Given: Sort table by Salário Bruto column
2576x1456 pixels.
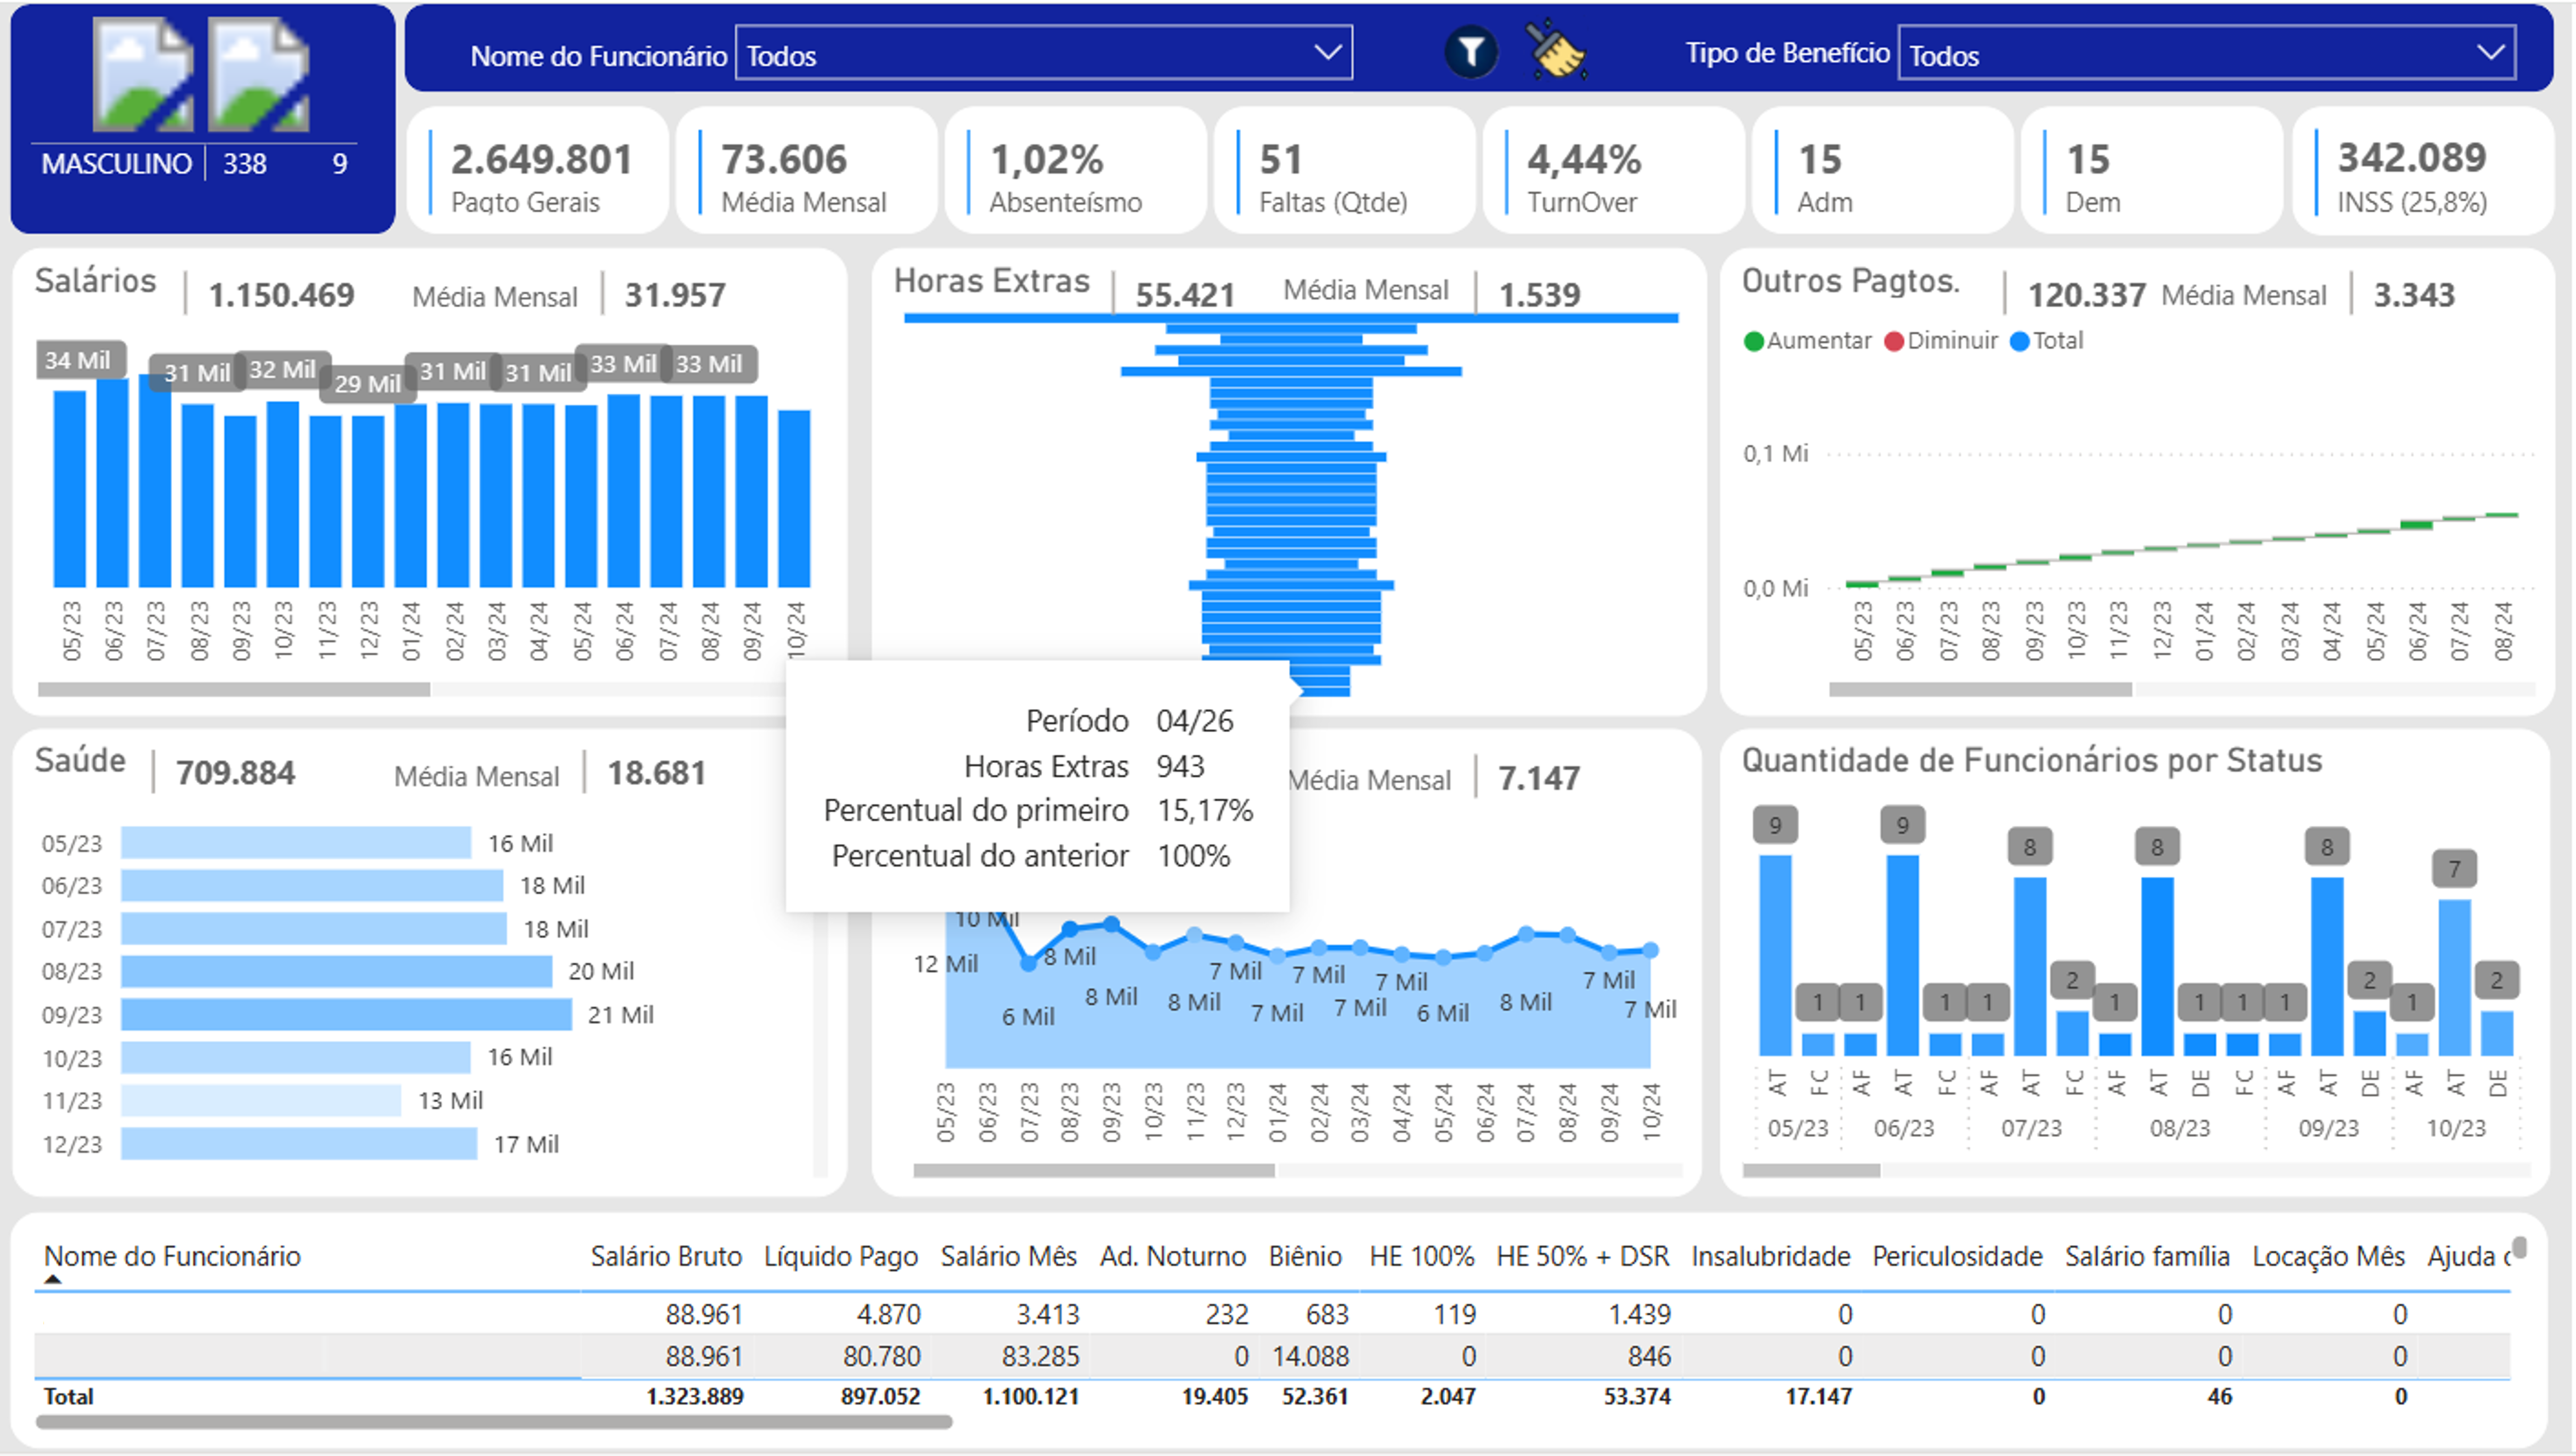Looking at the screenshot, I should (666, 1256).
